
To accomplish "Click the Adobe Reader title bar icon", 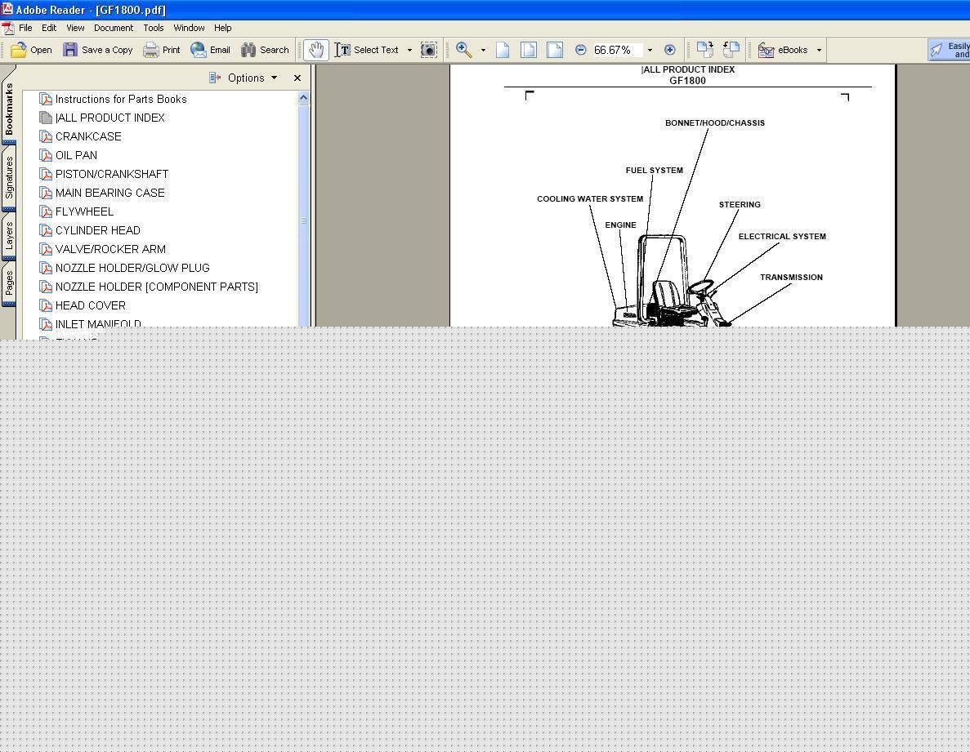I will [7, 9].
